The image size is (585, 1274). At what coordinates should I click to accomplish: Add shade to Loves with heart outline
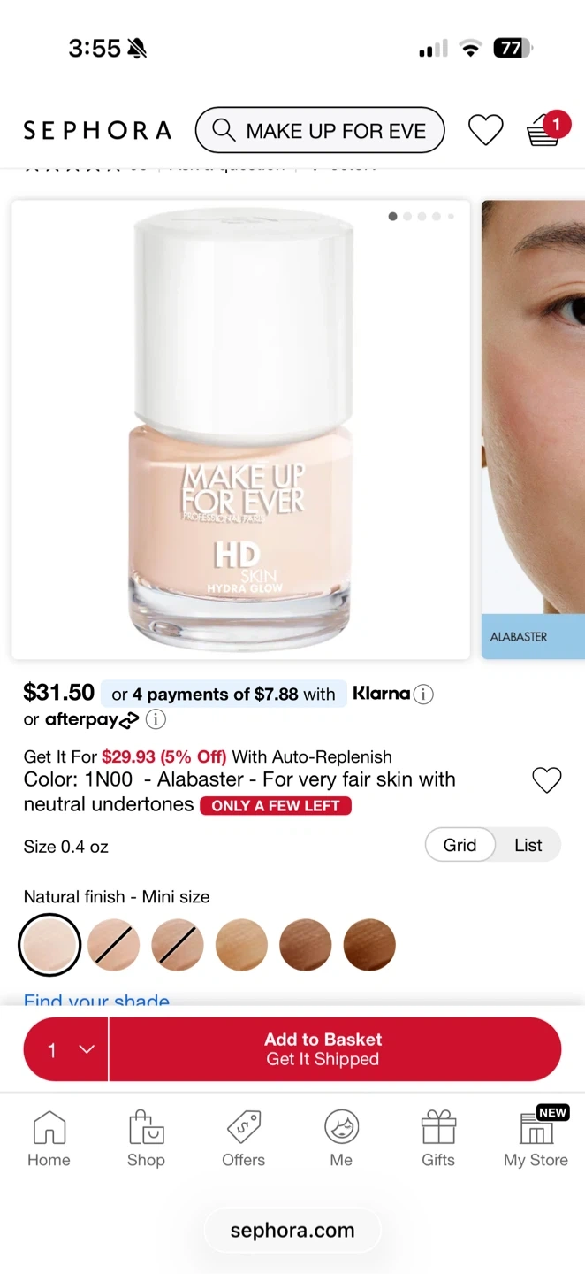[547, 780]
